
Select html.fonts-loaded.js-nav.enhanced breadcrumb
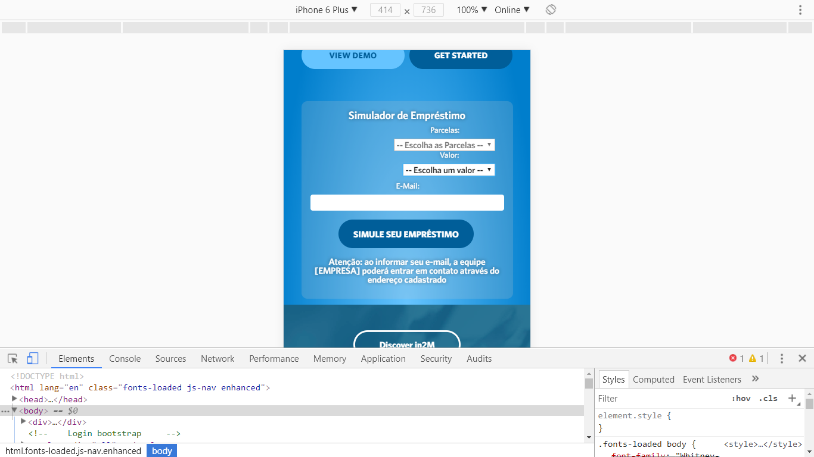tap(73, 451)
